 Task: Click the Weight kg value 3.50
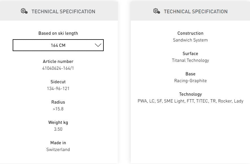click(58, 129)
